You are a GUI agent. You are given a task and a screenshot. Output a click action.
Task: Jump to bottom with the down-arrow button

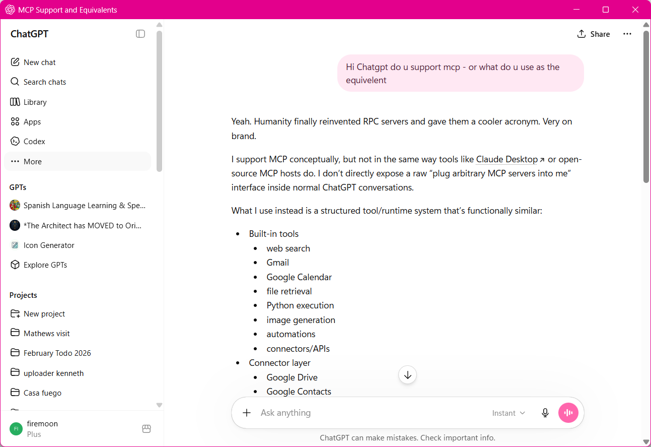408,375
